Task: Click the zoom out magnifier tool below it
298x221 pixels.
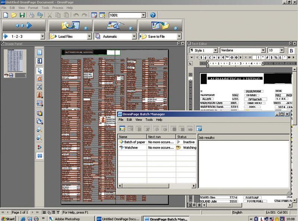Action: point(39,138)
